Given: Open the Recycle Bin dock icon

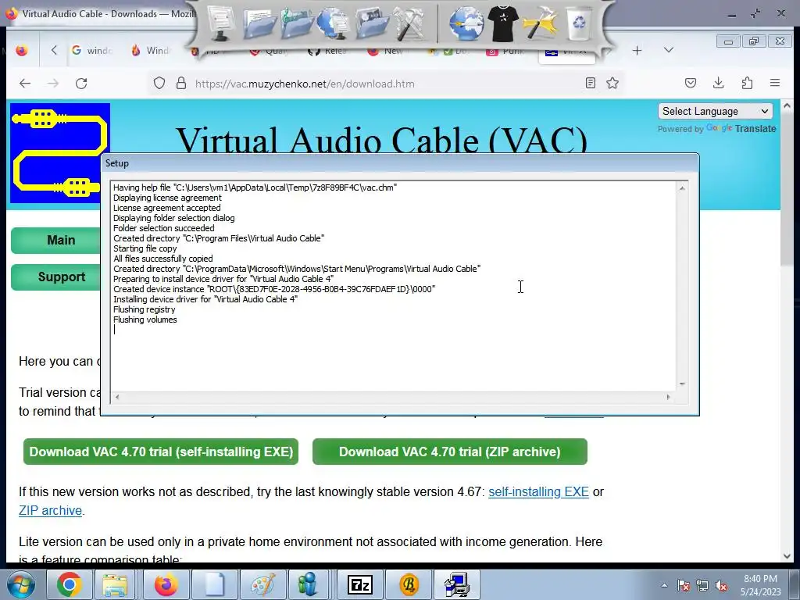Looking at the screenshot, I should pyautogui.click(x=579, y=23).
